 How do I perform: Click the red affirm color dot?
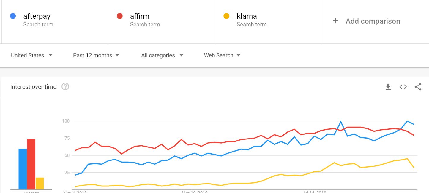point(120,16)
